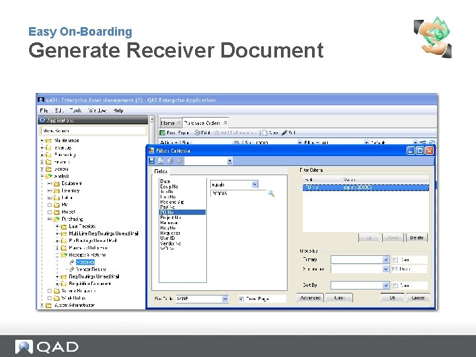Open the File menu
This screenshot has height=357, width=476.
pyautogui.click(x=44, y=110)
